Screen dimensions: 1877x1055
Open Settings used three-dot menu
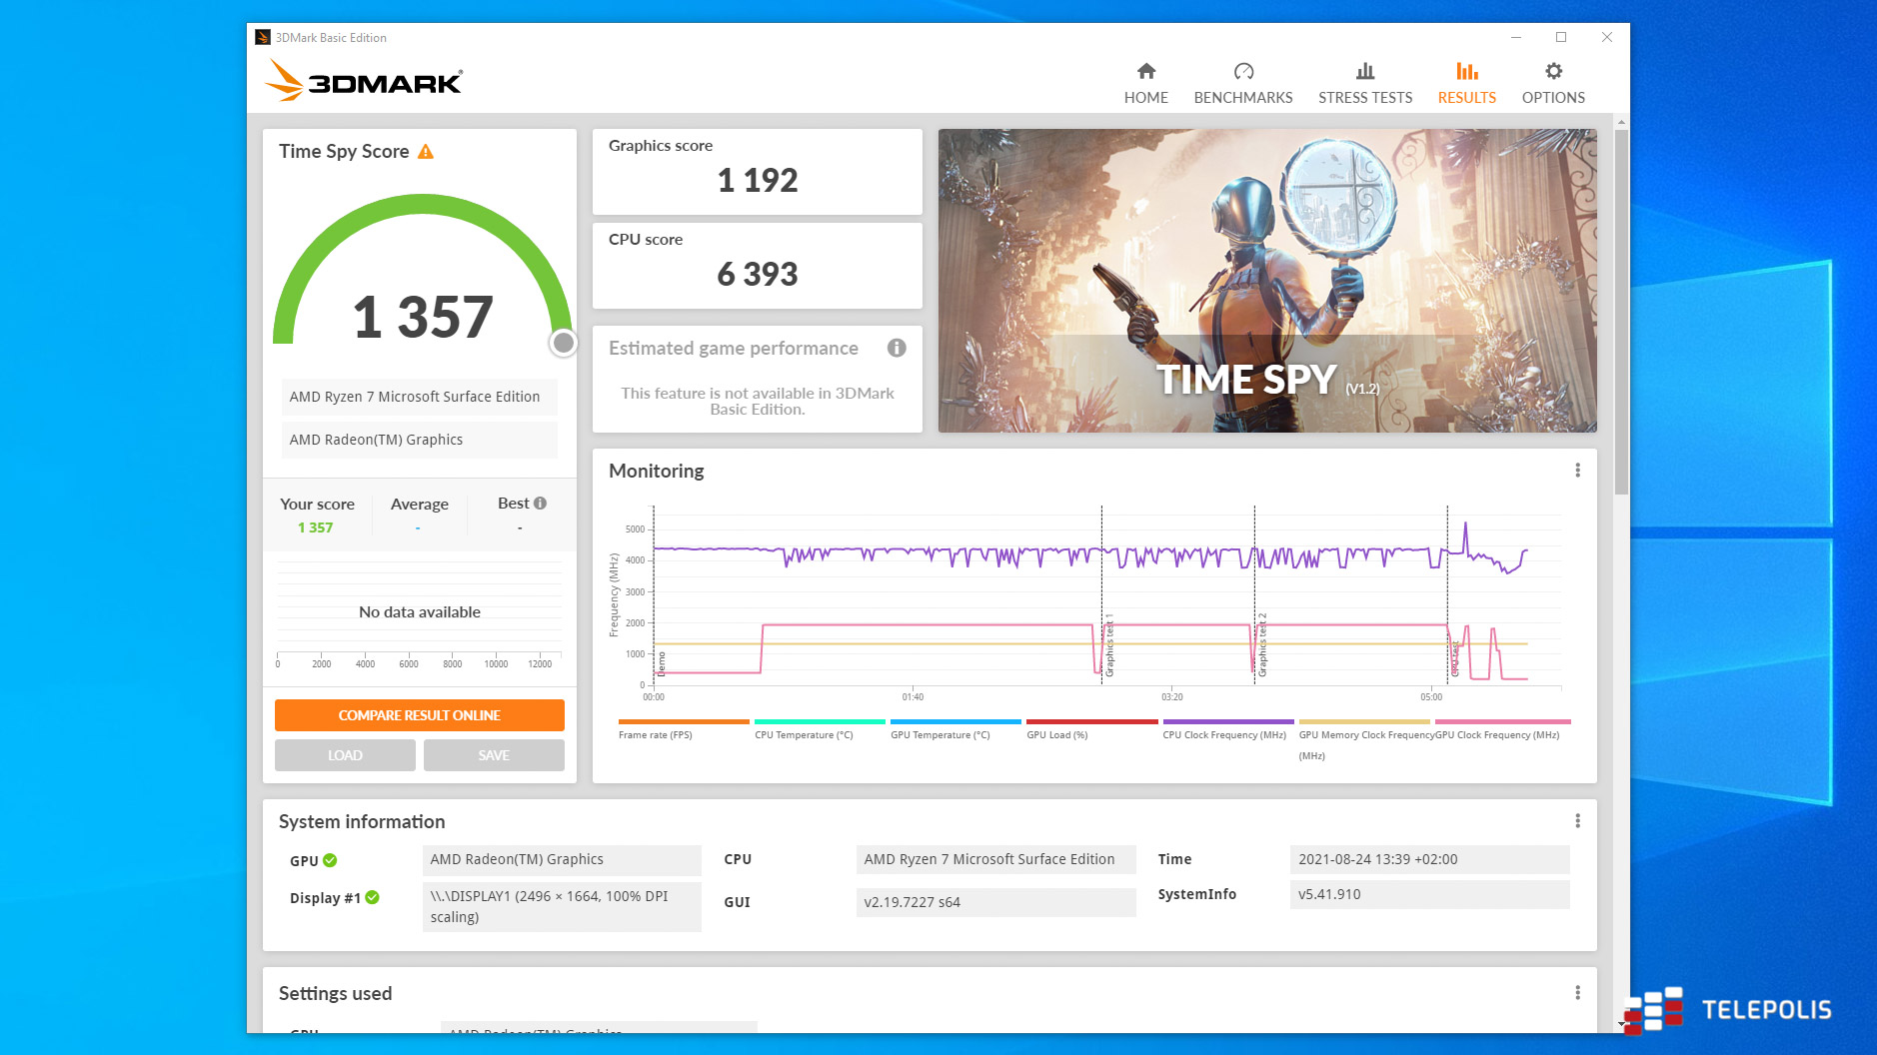point(1577,993)
